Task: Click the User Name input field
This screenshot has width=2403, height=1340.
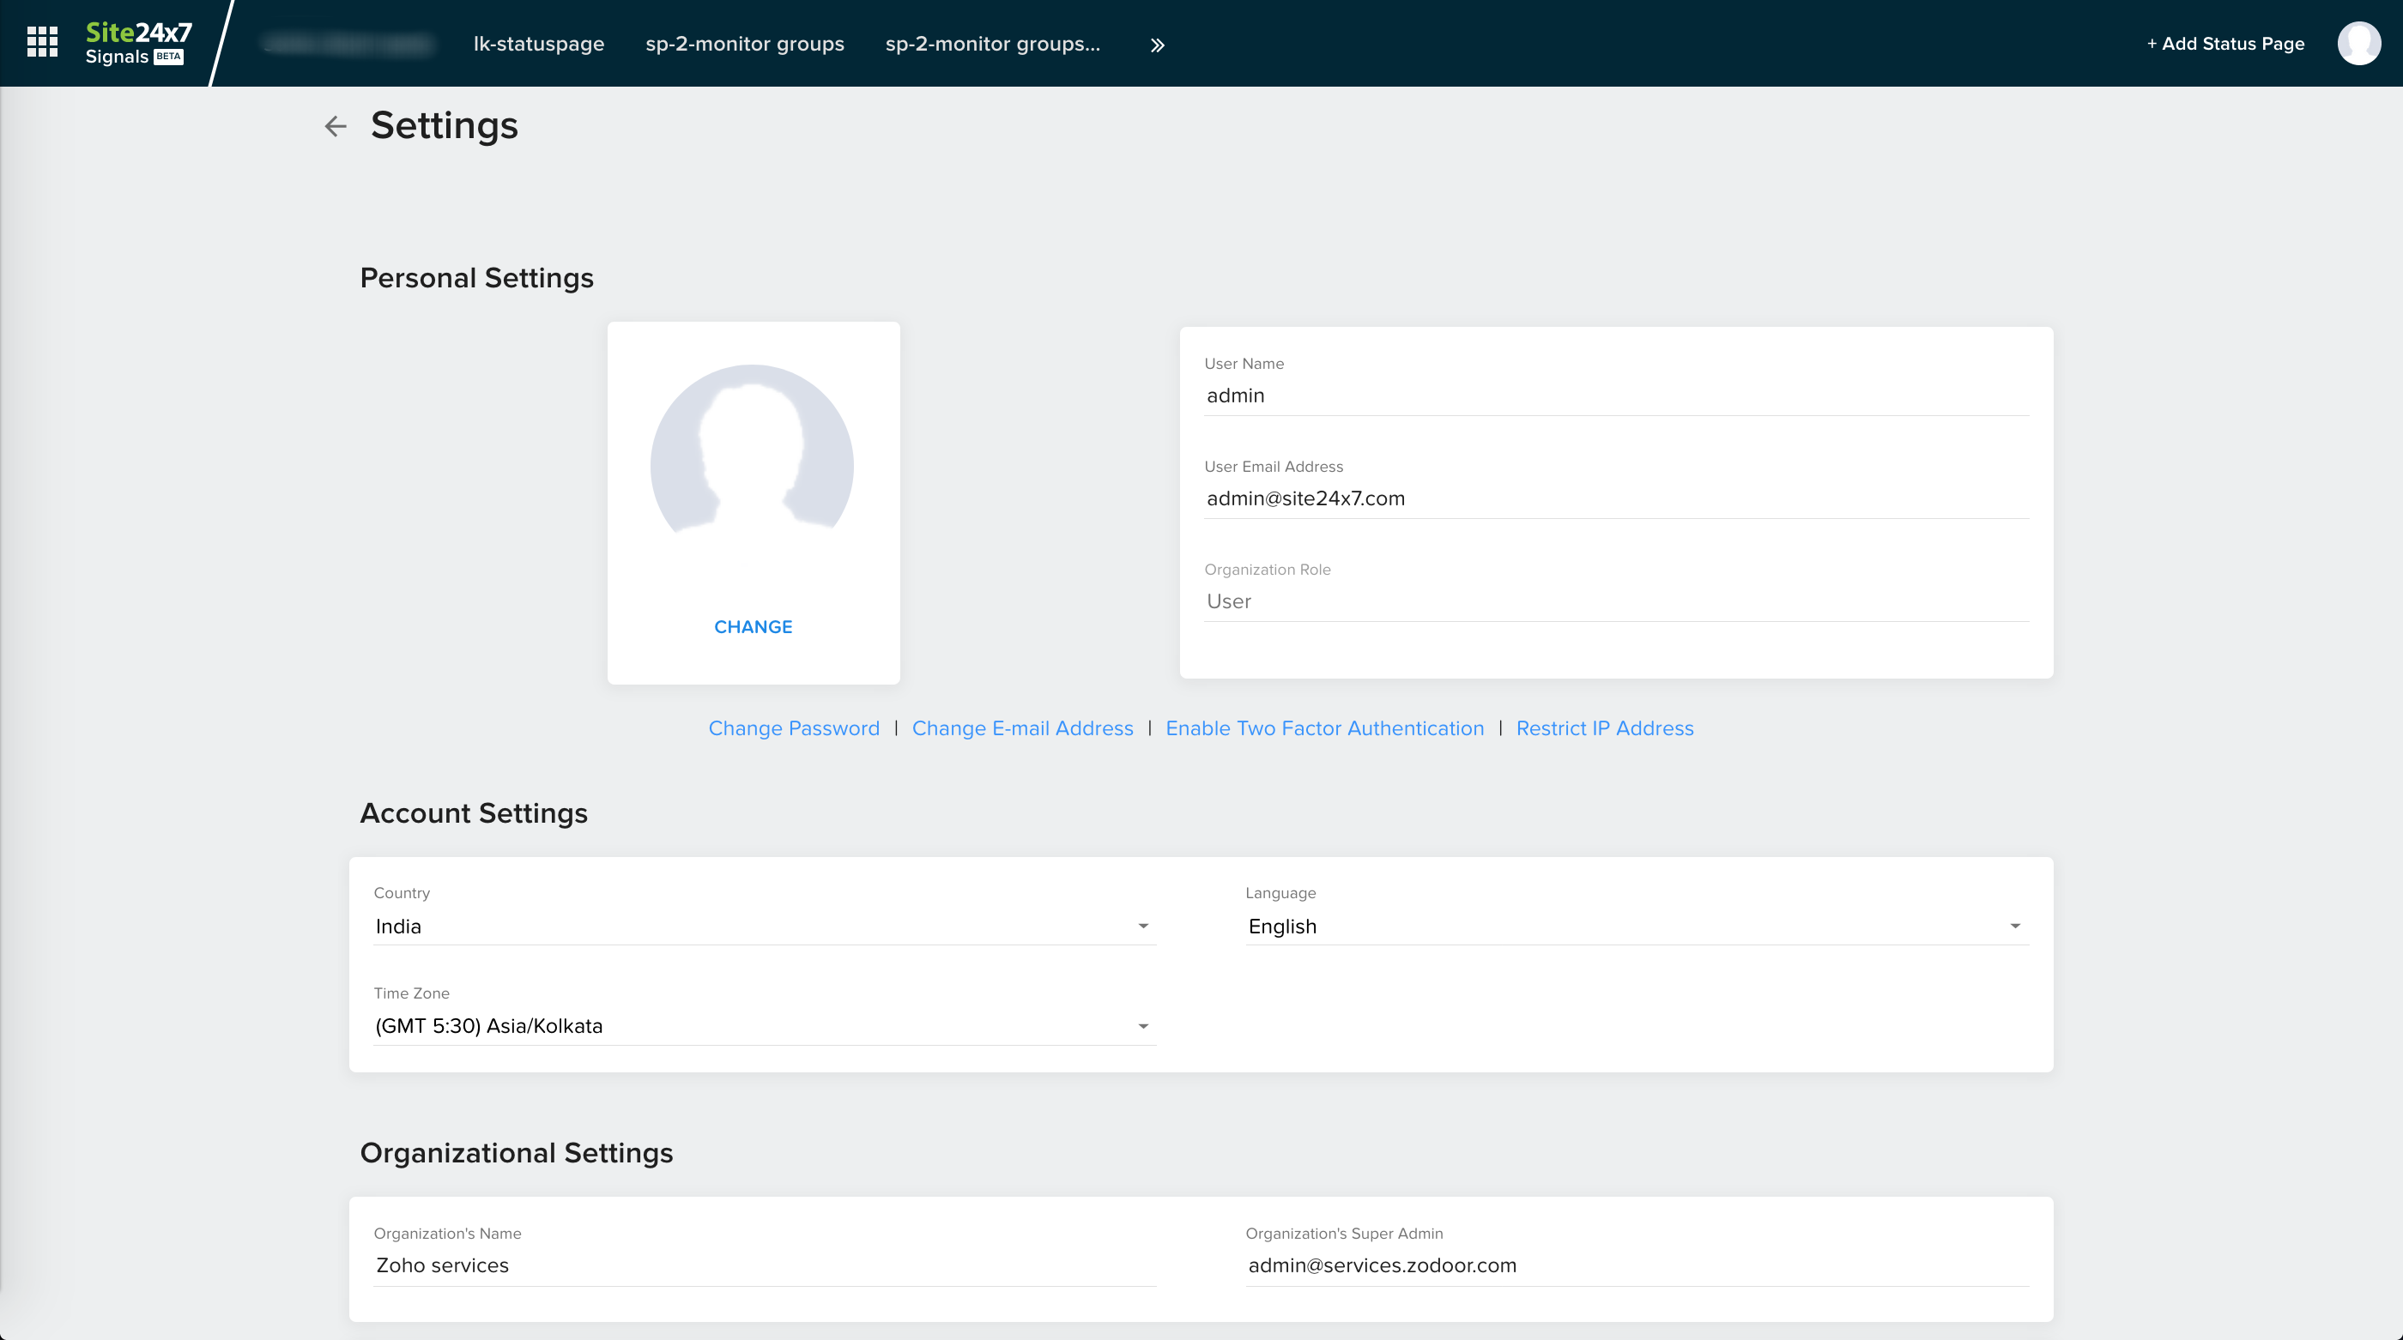Action: click(x=1616, y=395)
